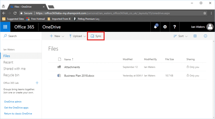The width and height of the screenshot is (215, 119).
Task: Click the Ian Waters name in header
Action: (198, 27)
